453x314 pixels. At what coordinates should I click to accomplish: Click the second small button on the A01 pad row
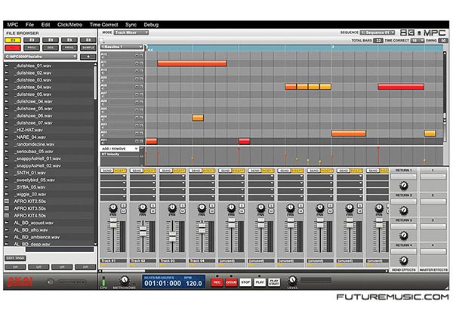141,141
